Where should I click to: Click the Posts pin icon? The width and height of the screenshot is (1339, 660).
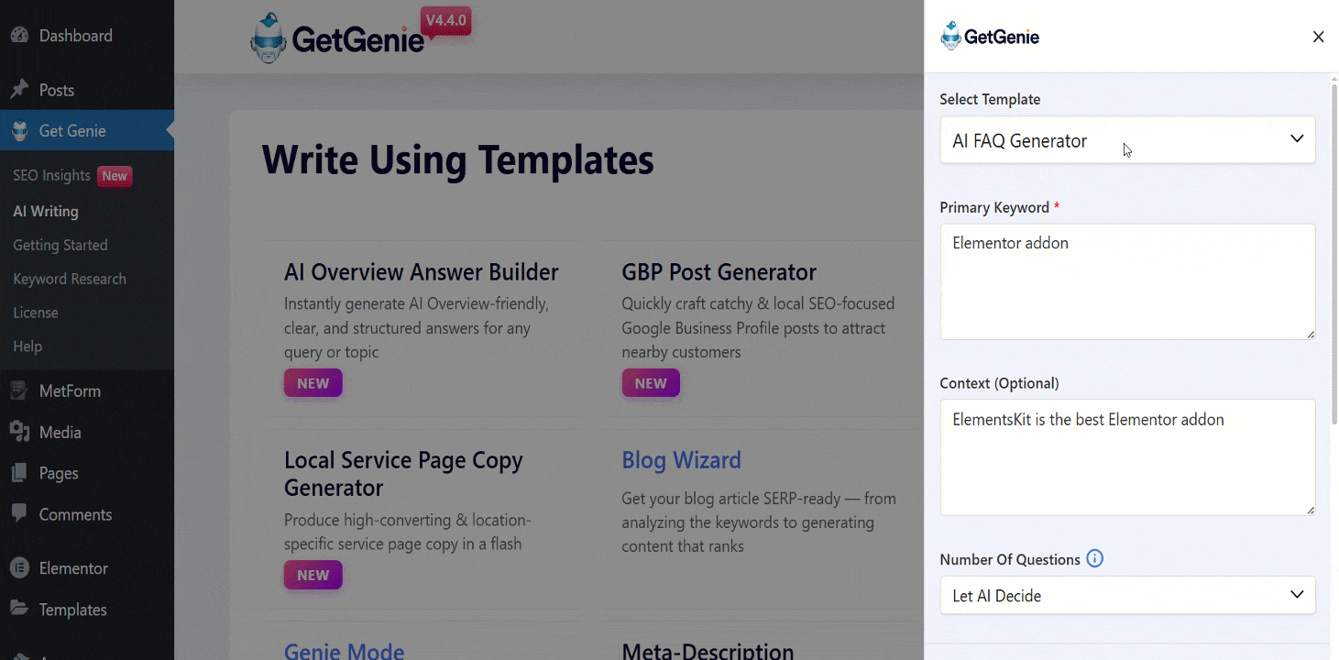coord(18,89)
